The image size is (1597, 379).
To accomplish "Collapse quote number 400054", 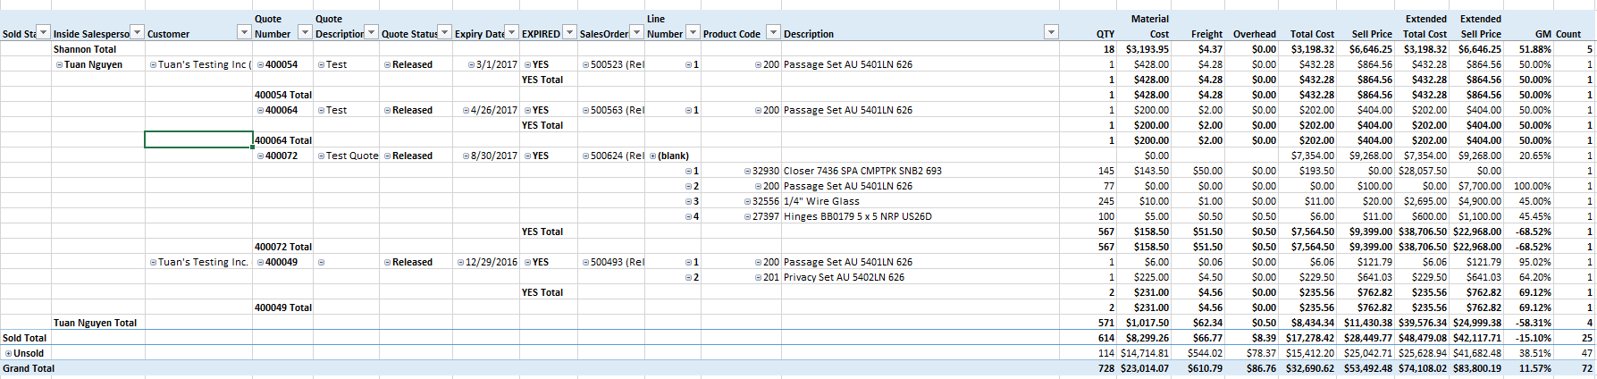I will pos(260,65).
